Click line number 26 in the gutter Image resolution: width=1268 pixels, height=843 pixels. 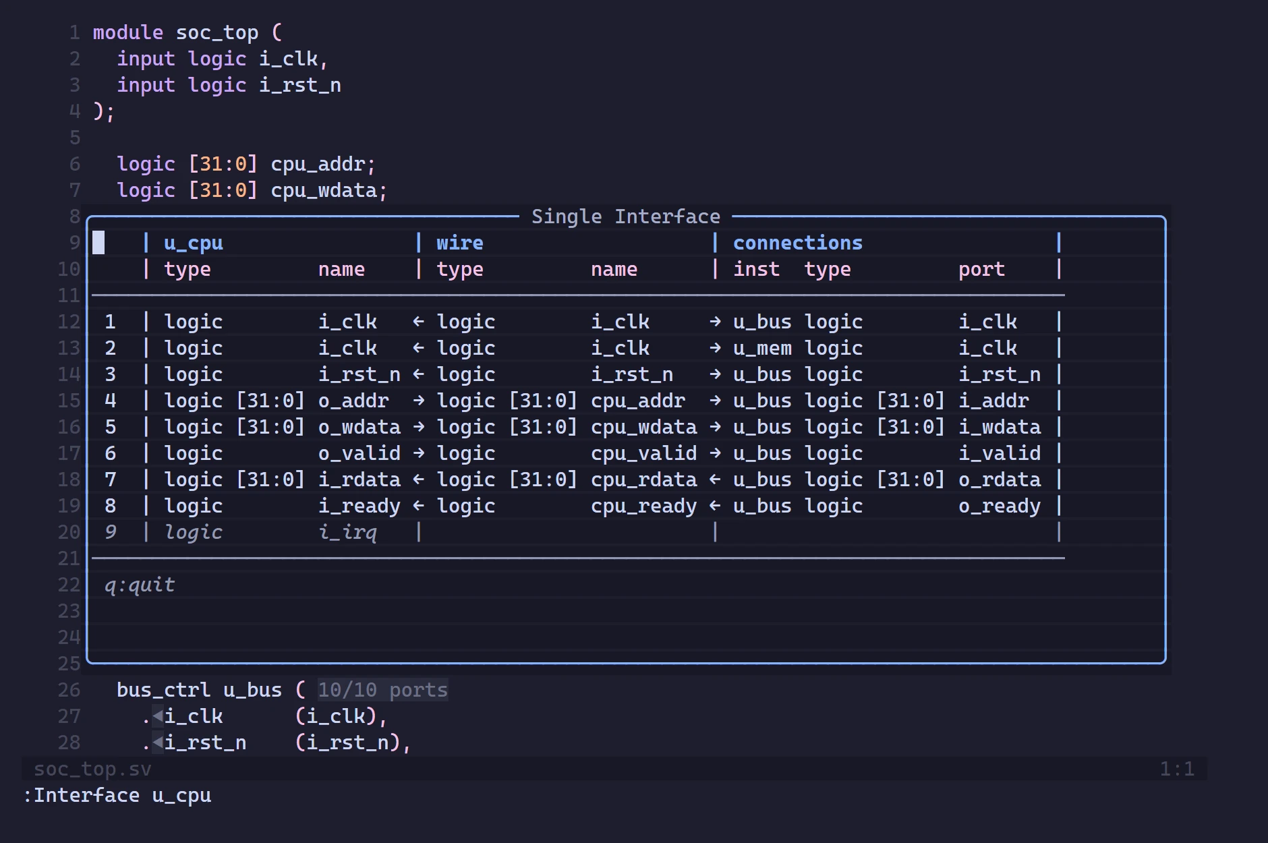coord(69,690)
